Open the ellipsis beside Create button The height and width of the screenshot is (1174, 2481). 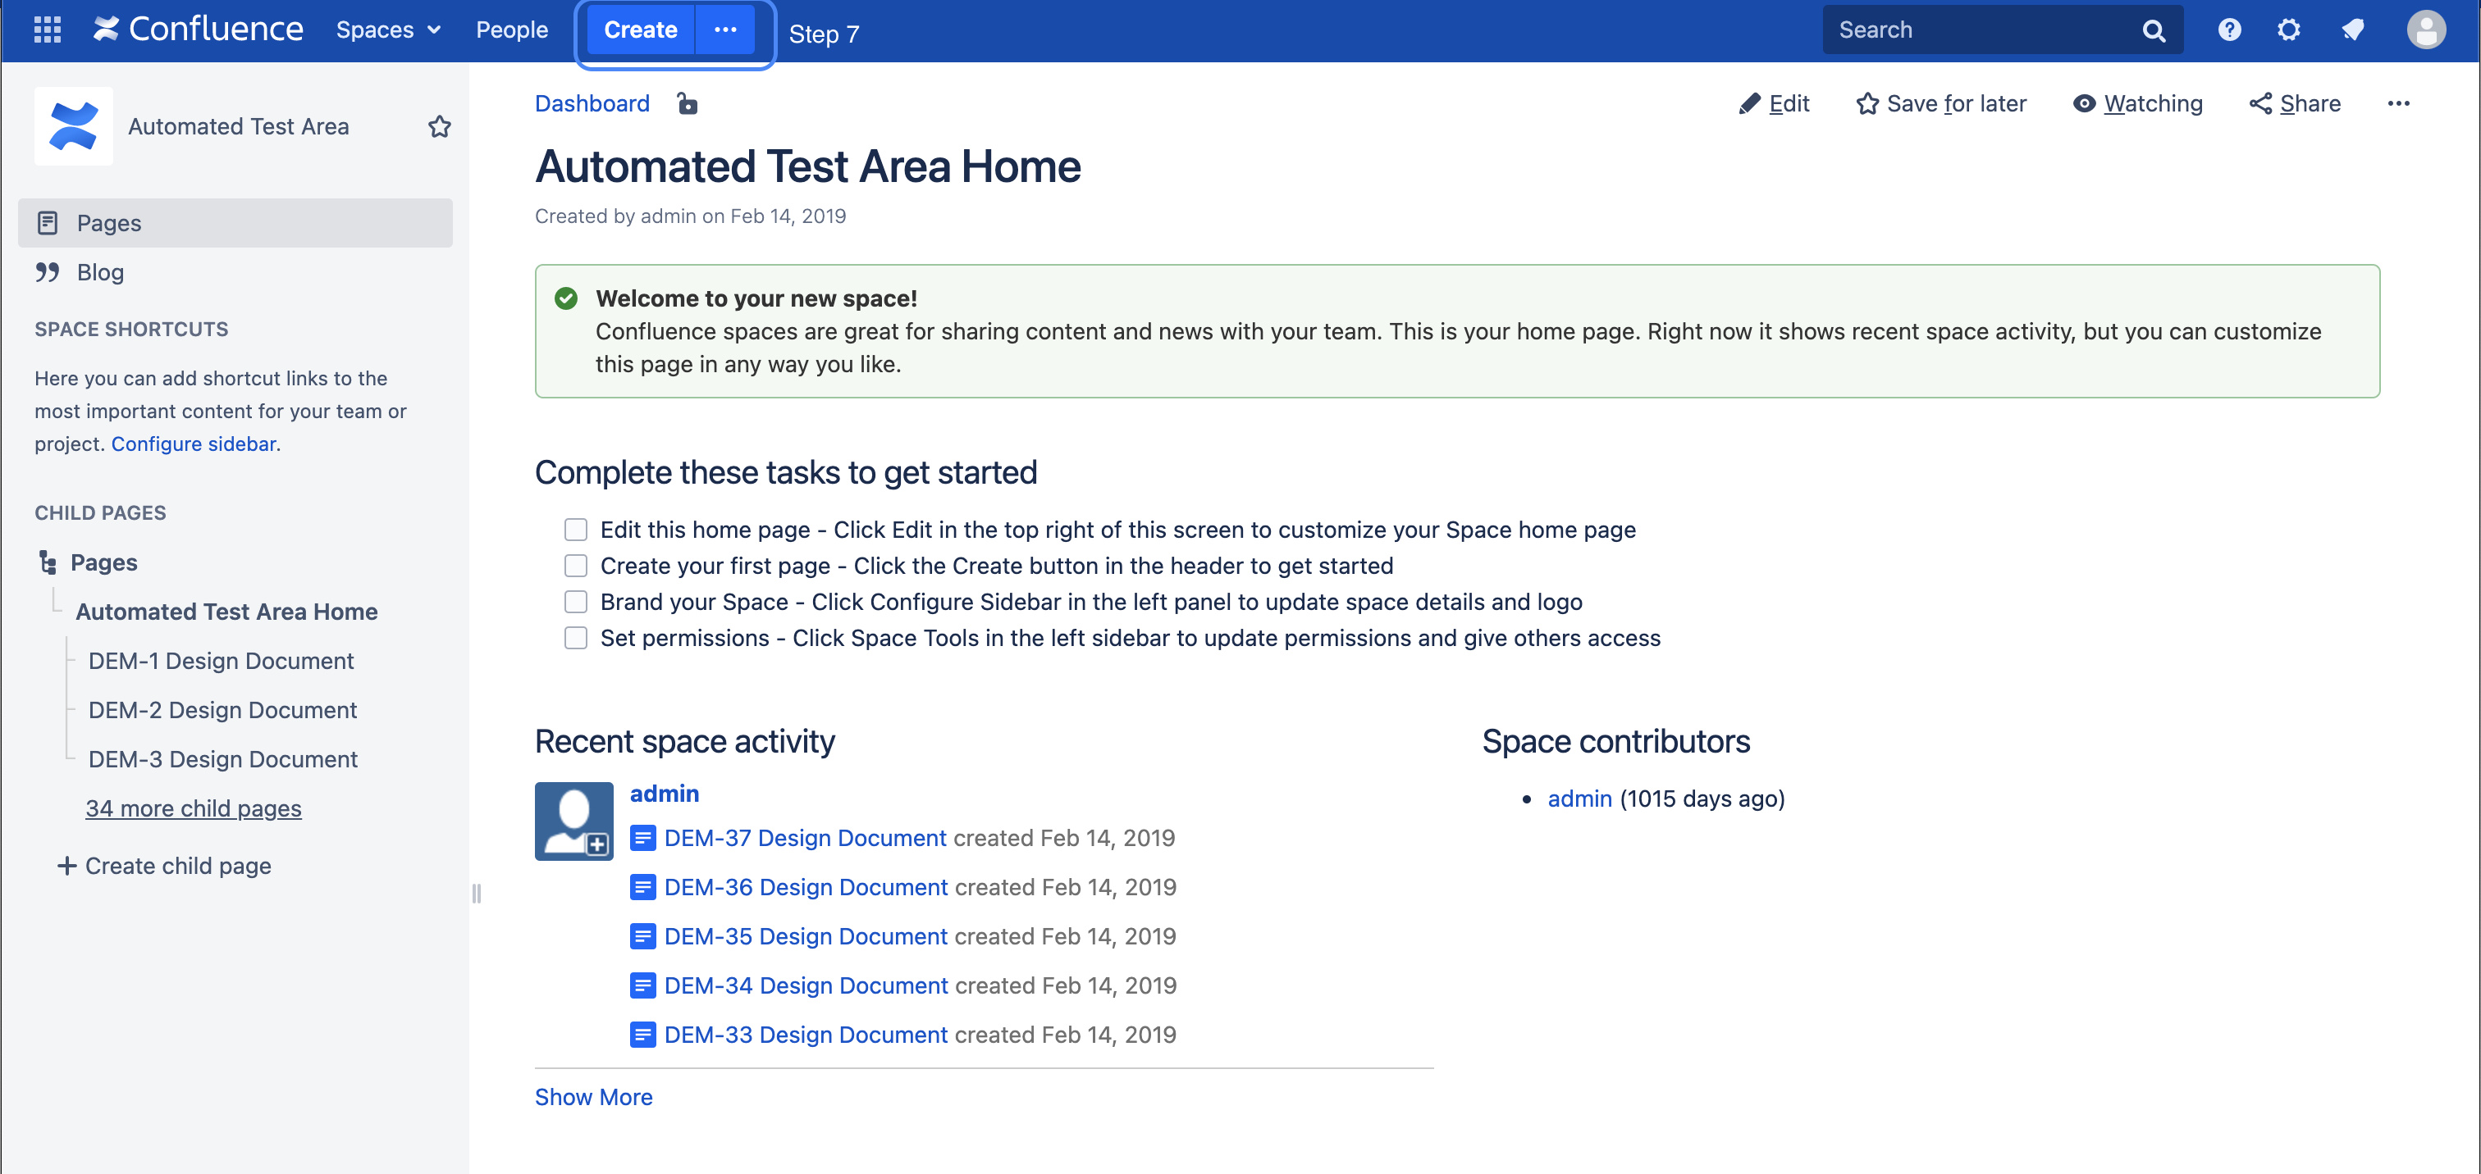point(725,30)
